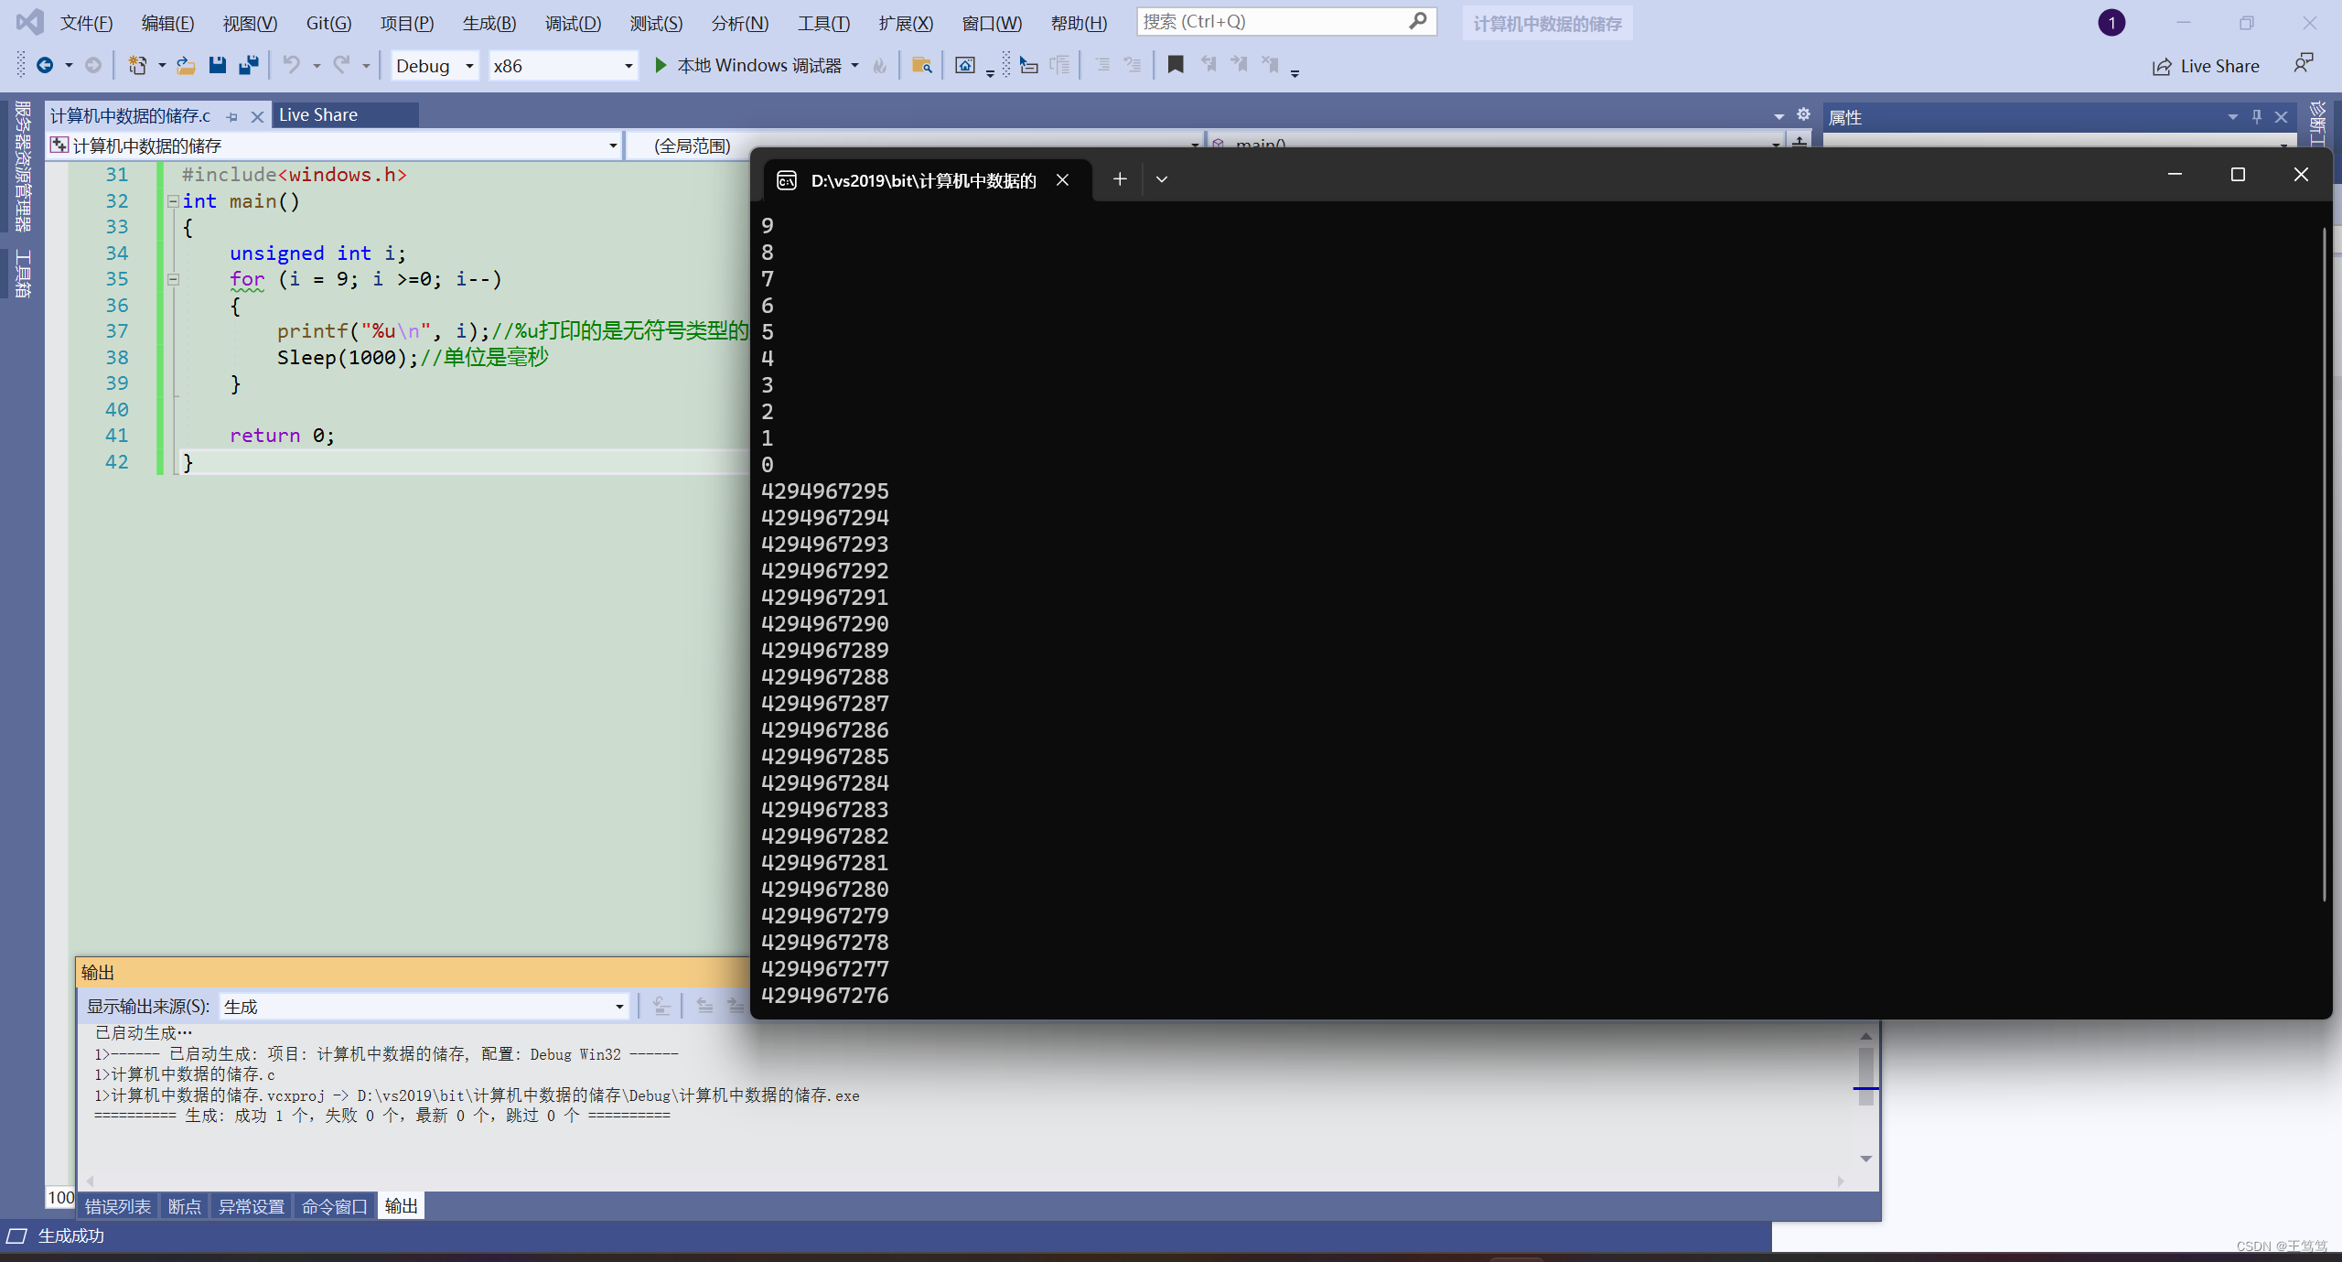
Task: Switch to the 断点 tab
Action: (184, 1206)
